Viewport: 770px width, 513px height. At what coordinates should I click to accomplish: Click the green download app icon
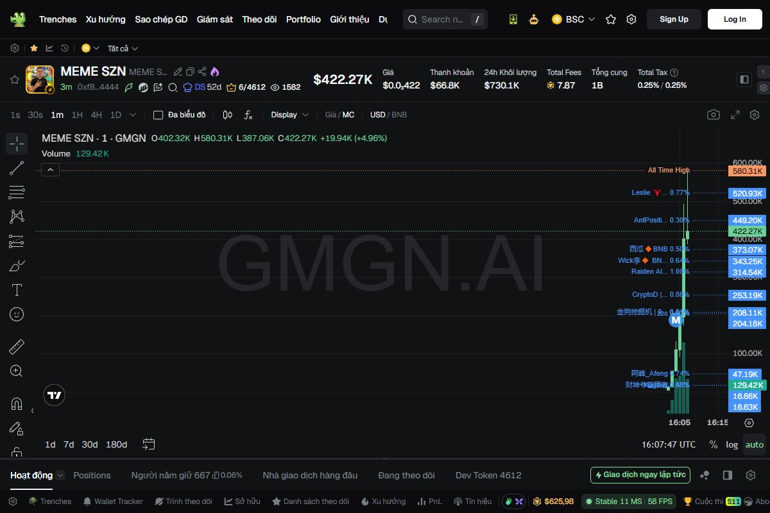tap(513, 19)
